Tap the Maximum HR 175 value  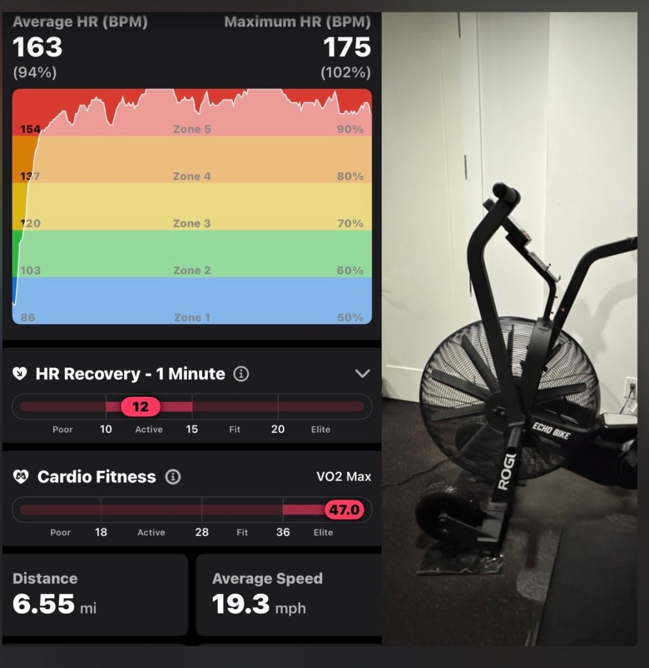[x=346, y=47]
